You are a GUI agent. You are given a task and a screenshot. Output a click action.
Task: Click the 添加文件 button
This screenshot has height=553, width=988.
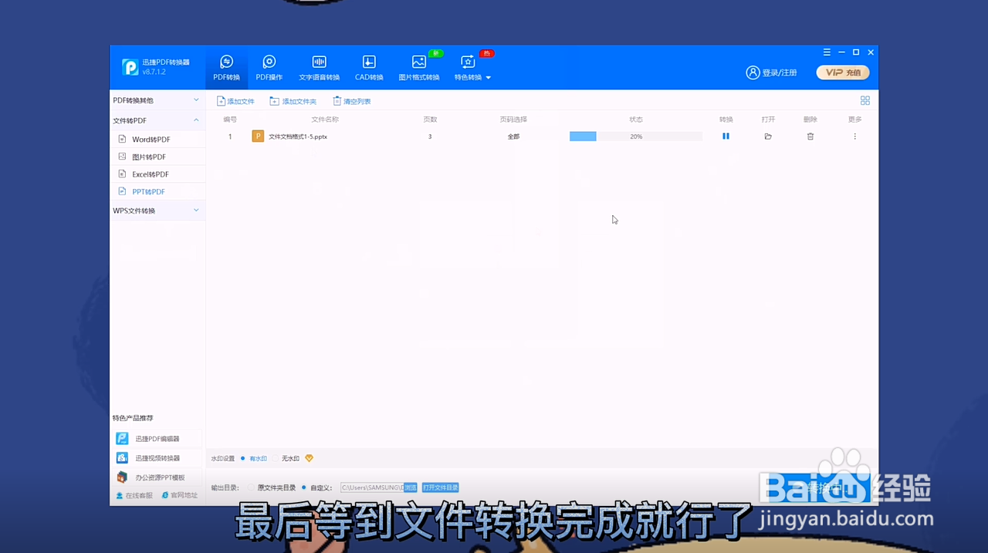[x=235, y=101]
